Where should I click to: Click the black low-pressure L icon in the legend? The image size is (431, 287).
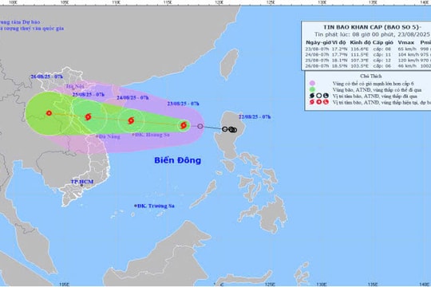pyautogui.click(x=326, y=96)
